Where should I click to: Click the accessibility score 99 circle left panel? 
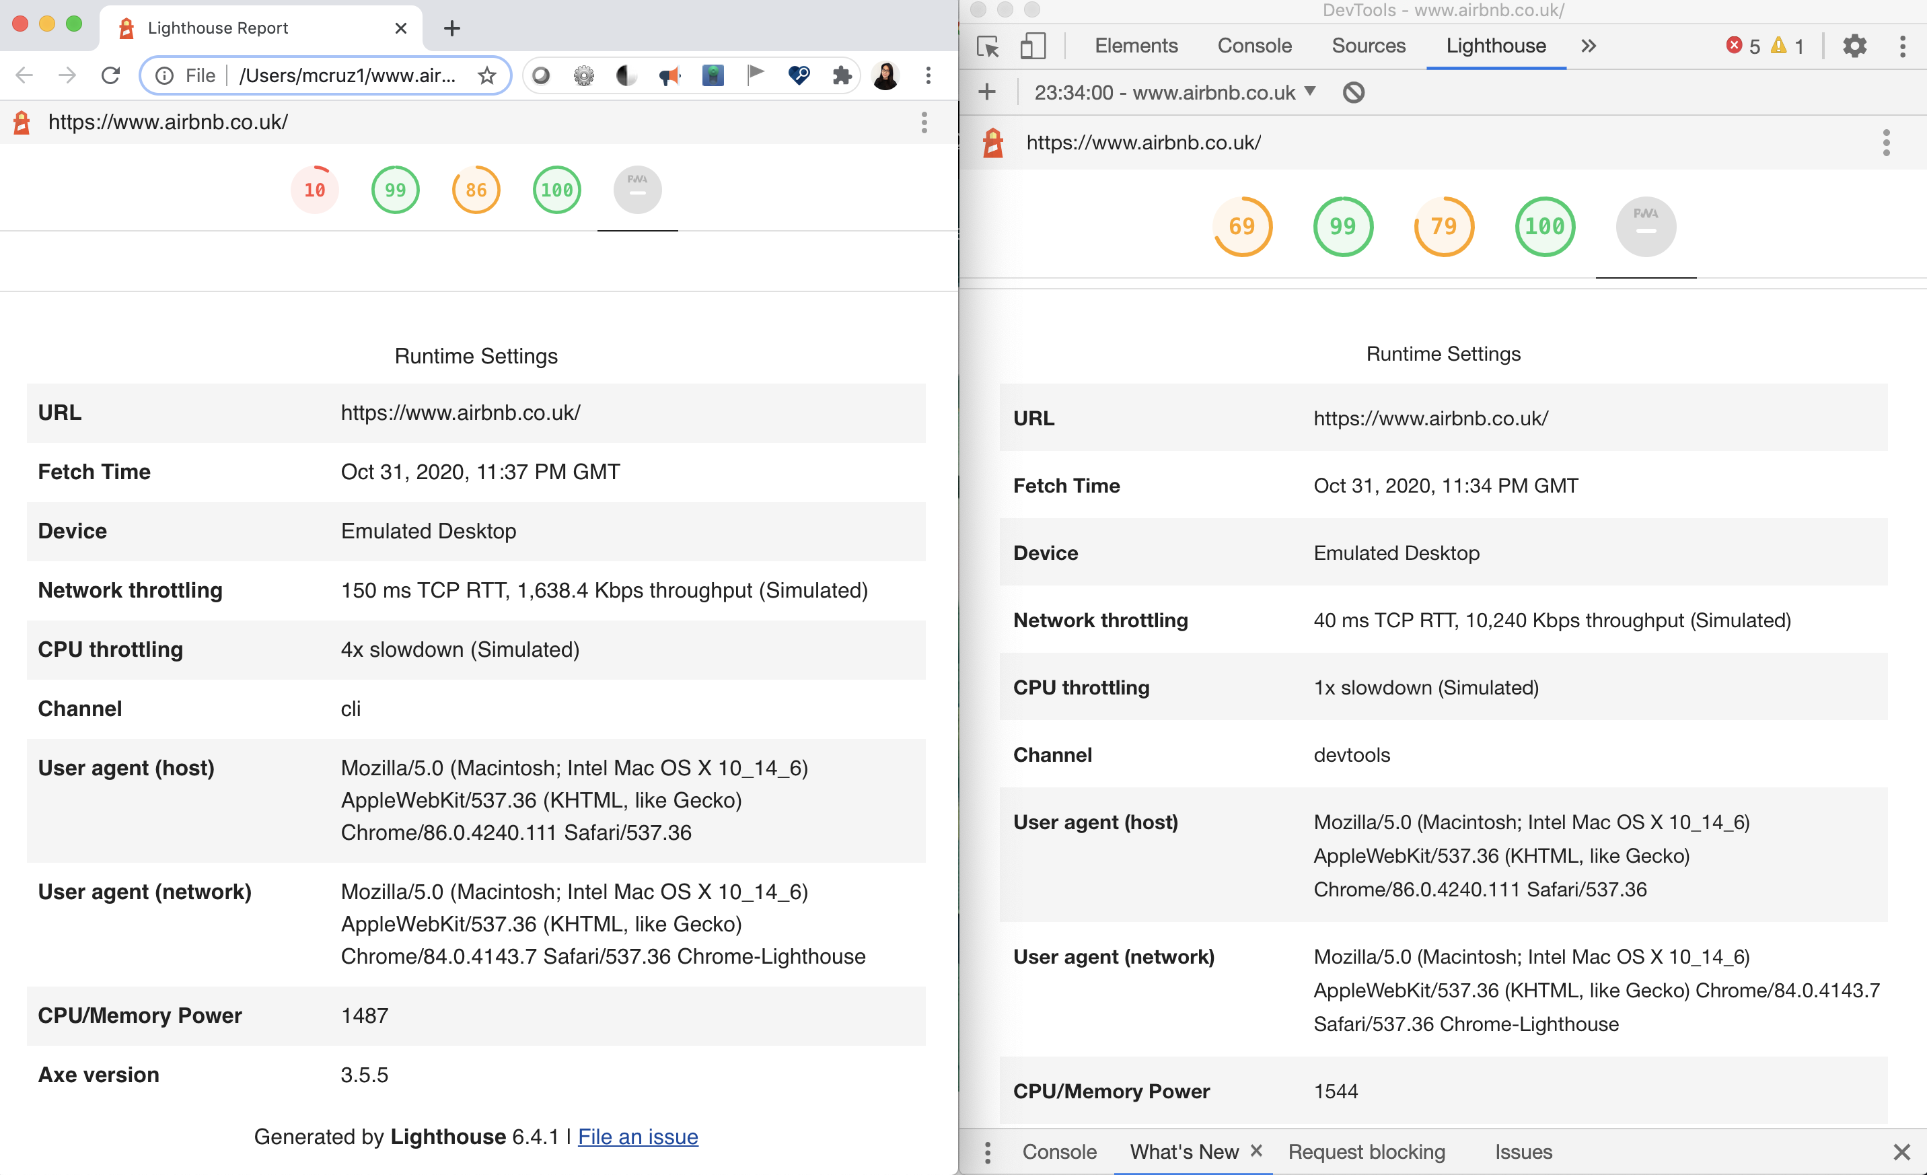click(395, 188)
